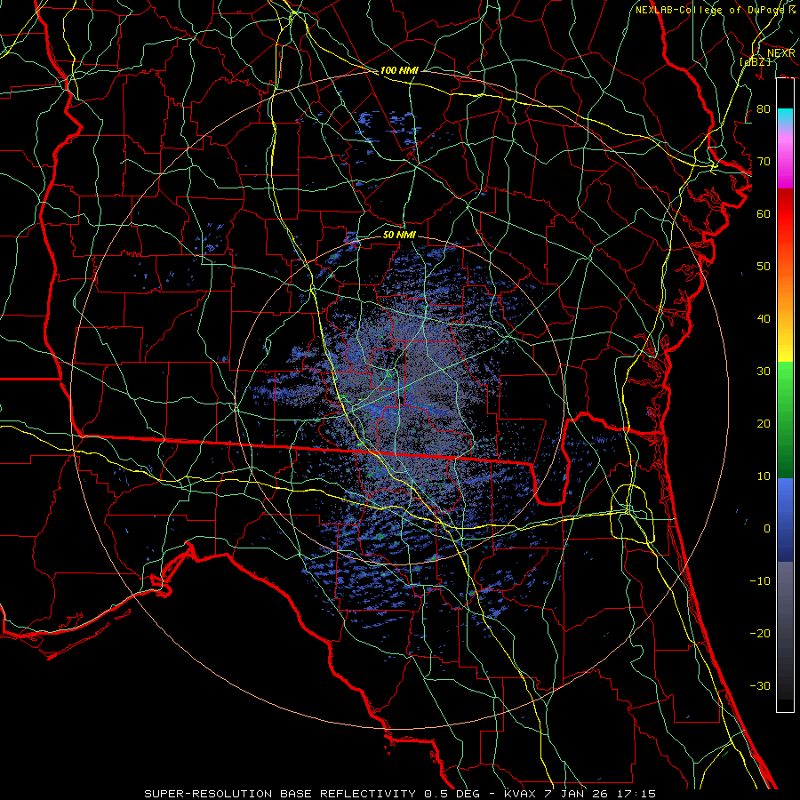Image resolution: width=800 pixels, height=800 pixels.
Task: Click the red segment of the reflectivity color bar
Action: click(x=785, y=214)
